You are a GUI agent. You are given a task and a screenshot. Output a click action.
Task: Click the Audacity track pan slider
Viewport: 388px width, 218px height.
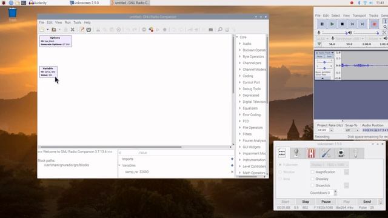pyautogui.click(x=324, y=68)
